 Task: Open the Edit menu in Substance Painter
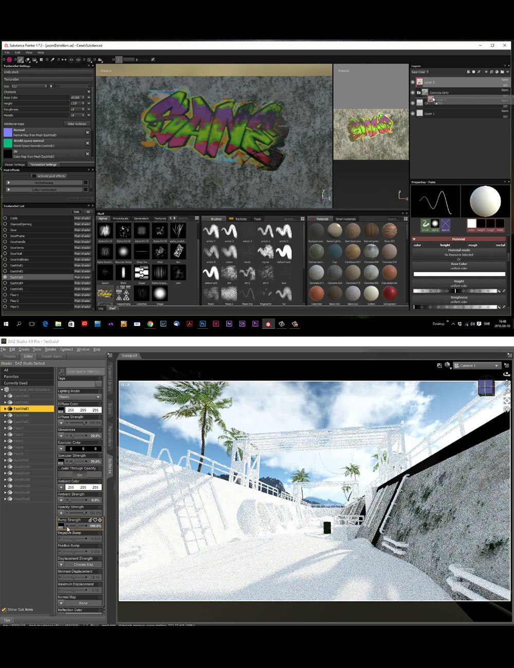click(x=17, y=52)
